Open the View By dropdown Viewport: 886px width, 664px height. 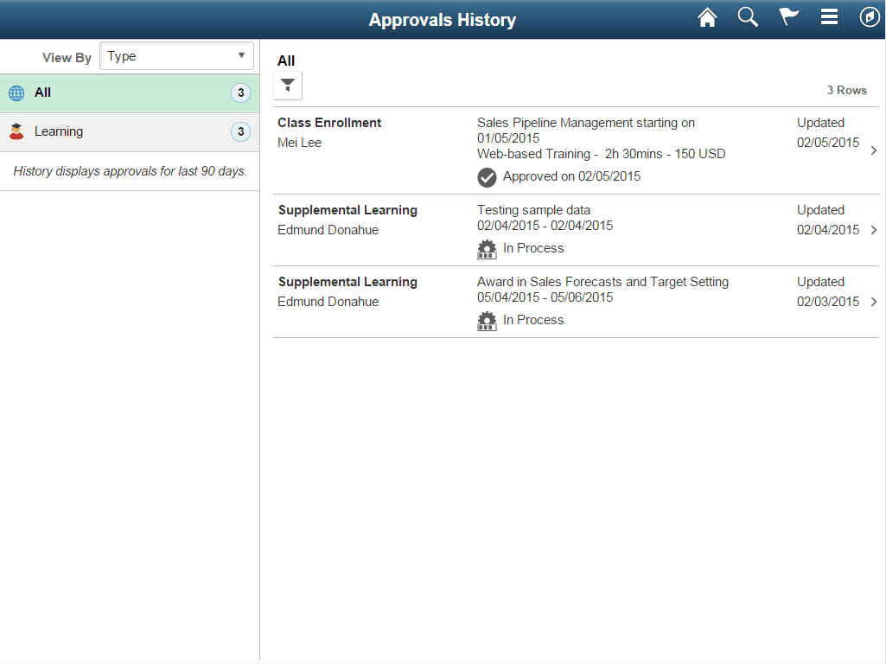pos(176,55)
